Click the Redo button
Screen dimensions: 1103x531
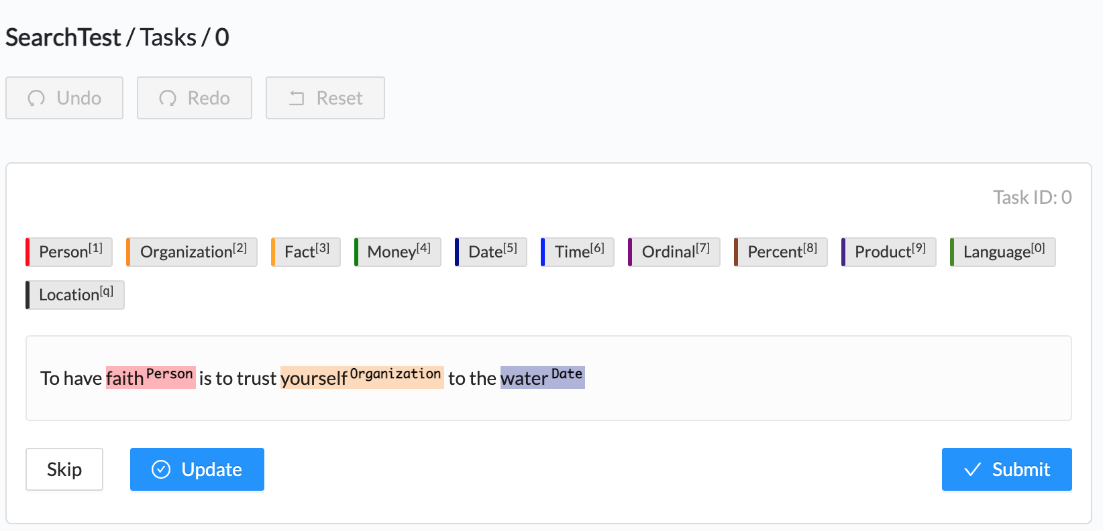(195, 98)
